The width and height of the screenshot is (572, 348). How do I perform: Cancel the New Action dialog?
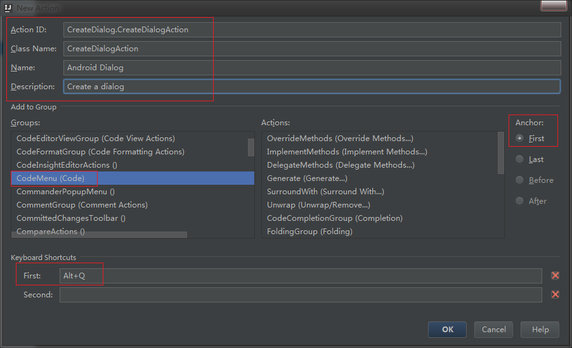click(493, 329)
